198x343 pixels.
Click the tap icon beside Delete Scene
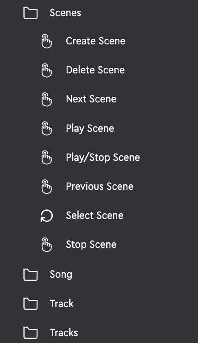tap(47, 70)
